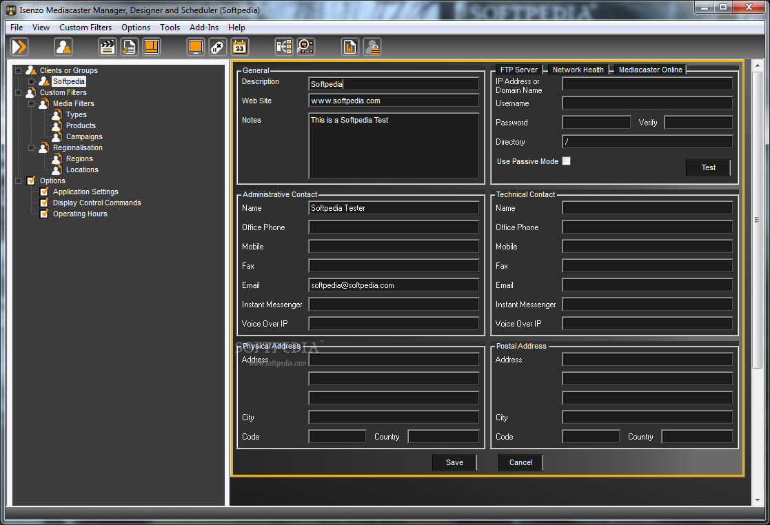This screenshot has width=770, height=525.
Task: Open the Tools menu
Action: (170, 28)
